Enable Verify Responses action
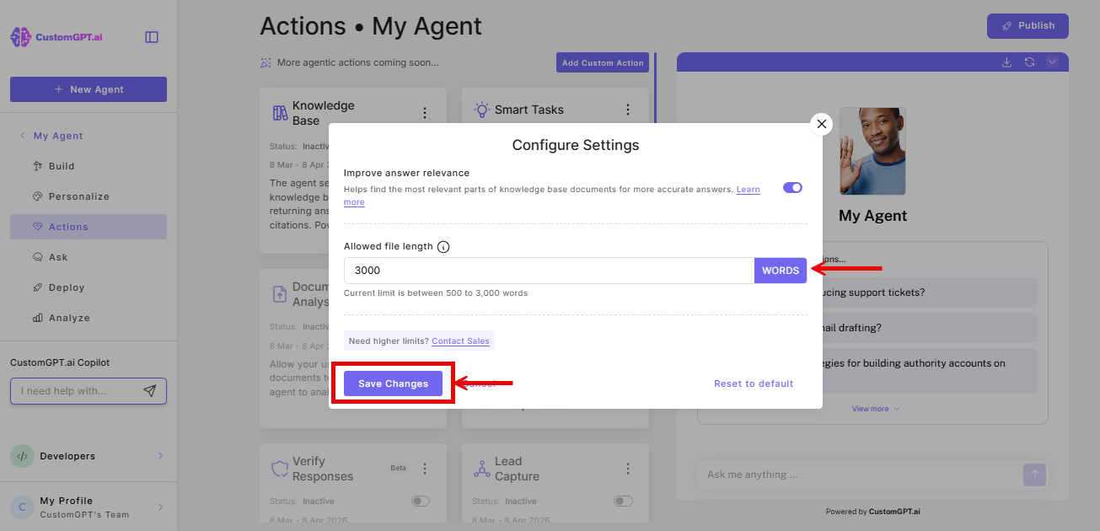 tap(419, 500)
